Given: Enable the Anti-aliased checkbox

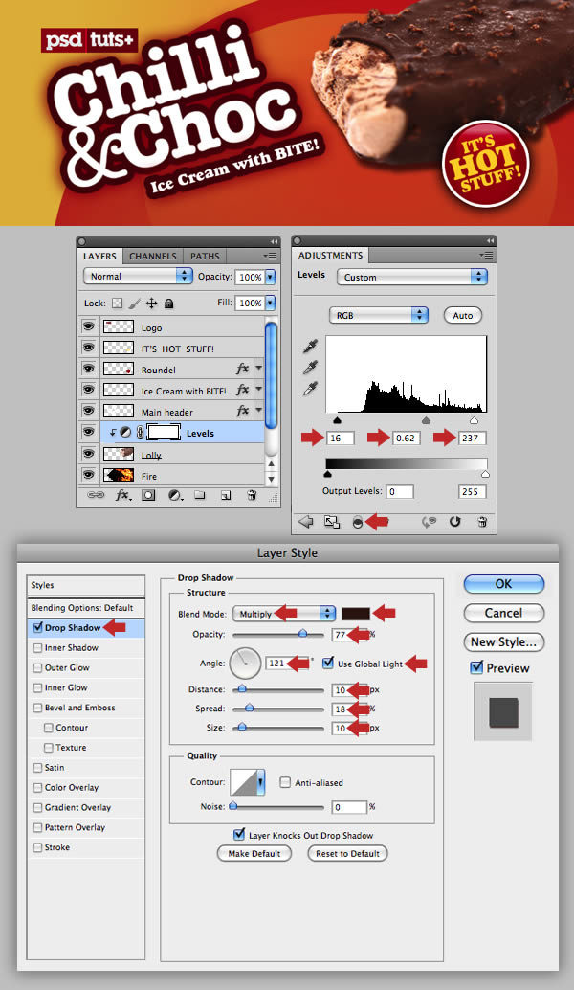Looking at the screenshot, I should [285, 782].
